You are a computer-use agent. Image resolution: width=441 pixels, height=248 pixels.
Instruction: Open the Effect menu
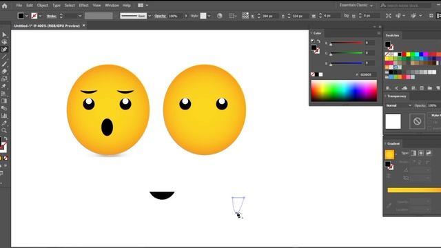[83, 6]
